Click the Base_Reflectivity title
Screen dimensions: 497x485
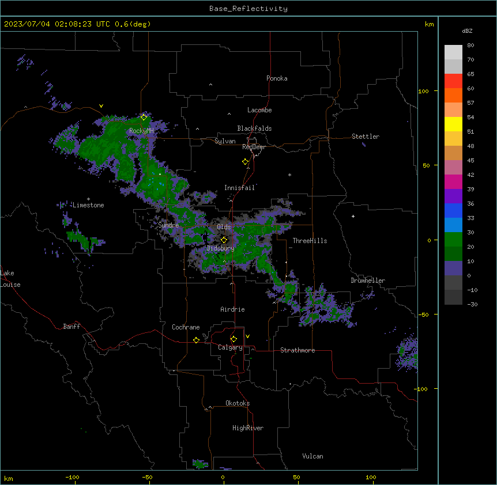point(248,9)
